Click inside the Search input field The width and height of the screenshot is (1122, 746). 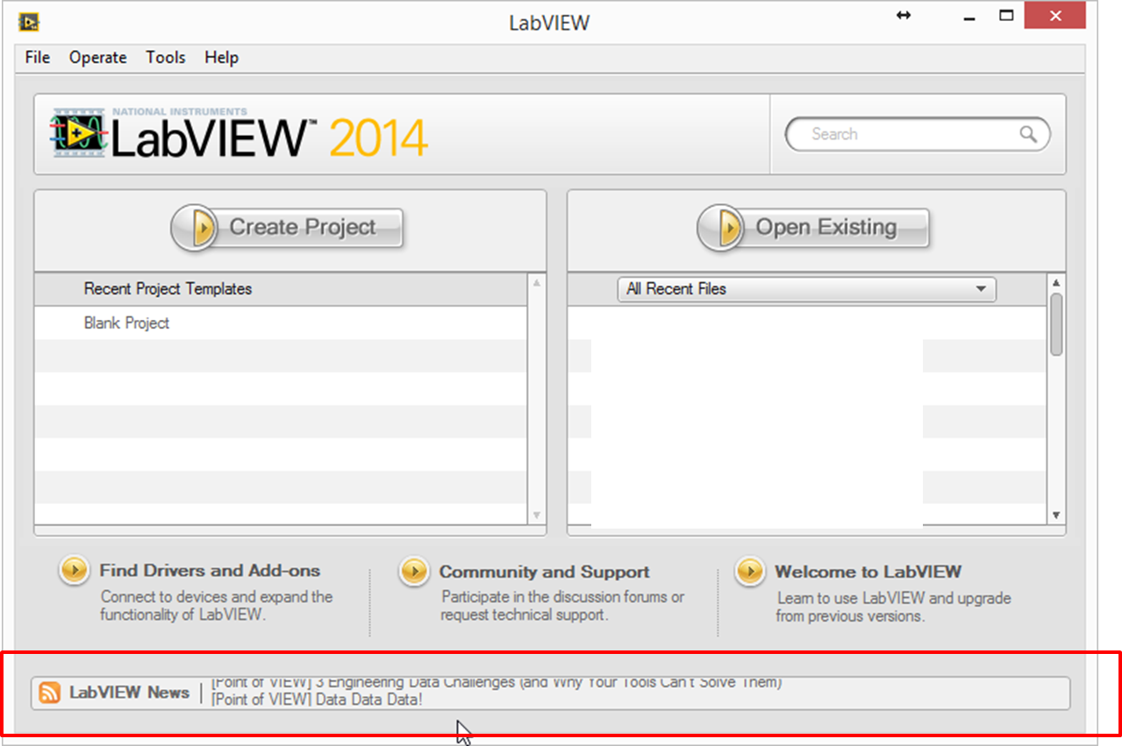coord(904,134)
